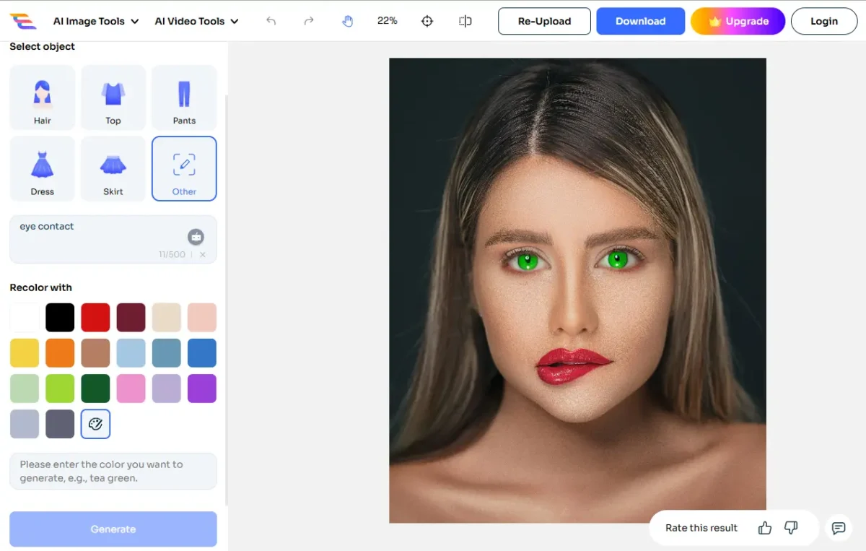Image resolution: width=866 pixels, height=551 pixels.
Task: Open the AI Image Tools dropdown
Action: coord(96,21)
